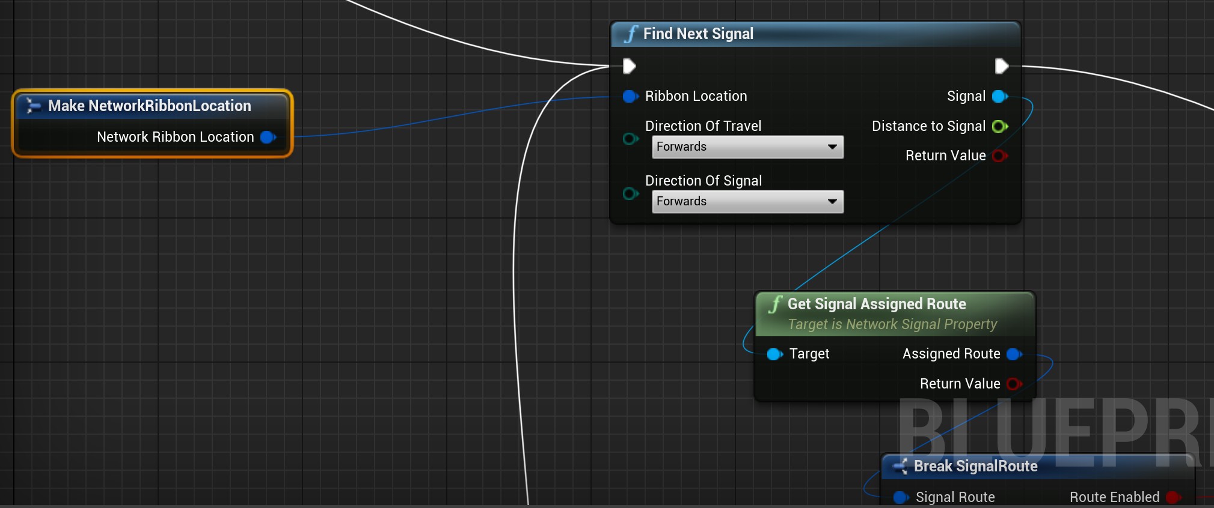The width and height of the screenshot is (1214, 508).
Task: Click the Ribbon Location input pin
Action: pos(630,96)
